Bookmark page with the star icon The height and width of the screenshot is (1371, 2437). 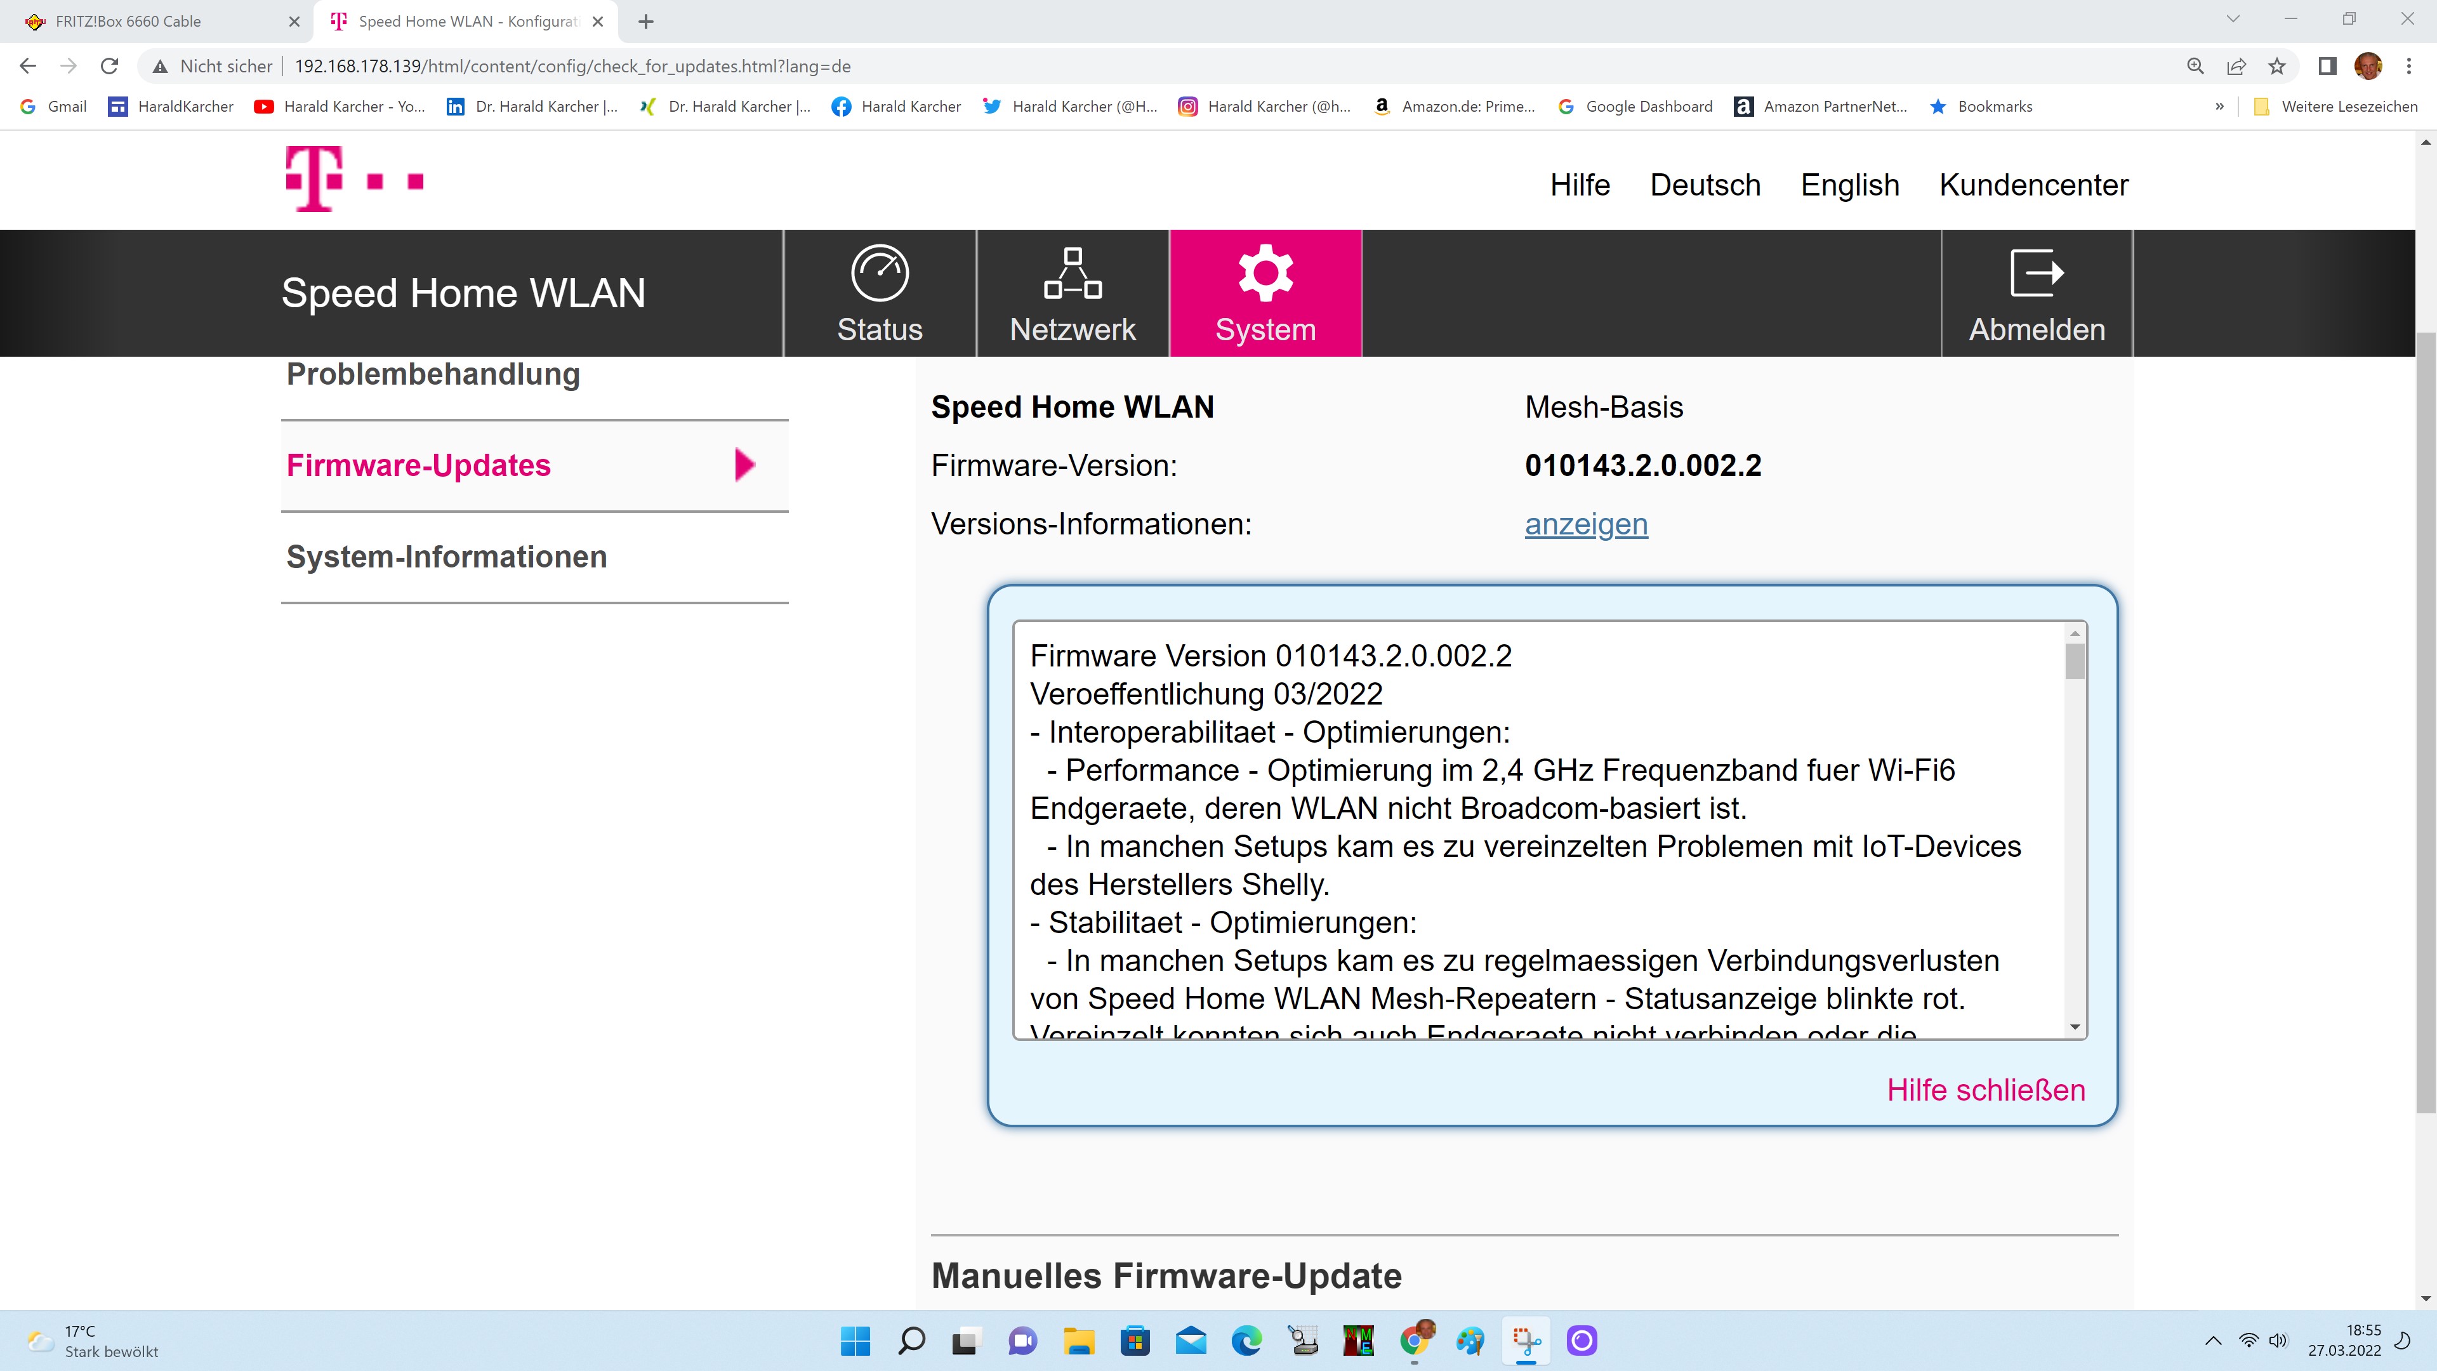(2276, 66)
